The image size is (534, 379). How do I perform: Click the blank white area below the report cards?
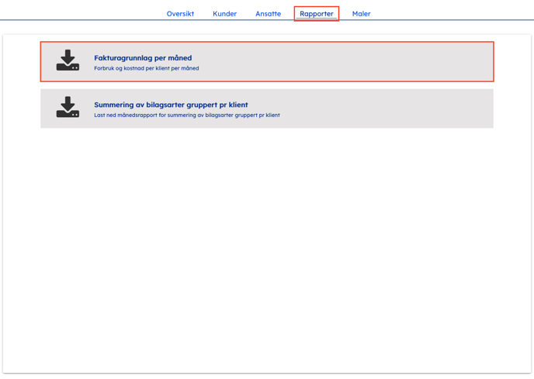click(x=267, y=248)
